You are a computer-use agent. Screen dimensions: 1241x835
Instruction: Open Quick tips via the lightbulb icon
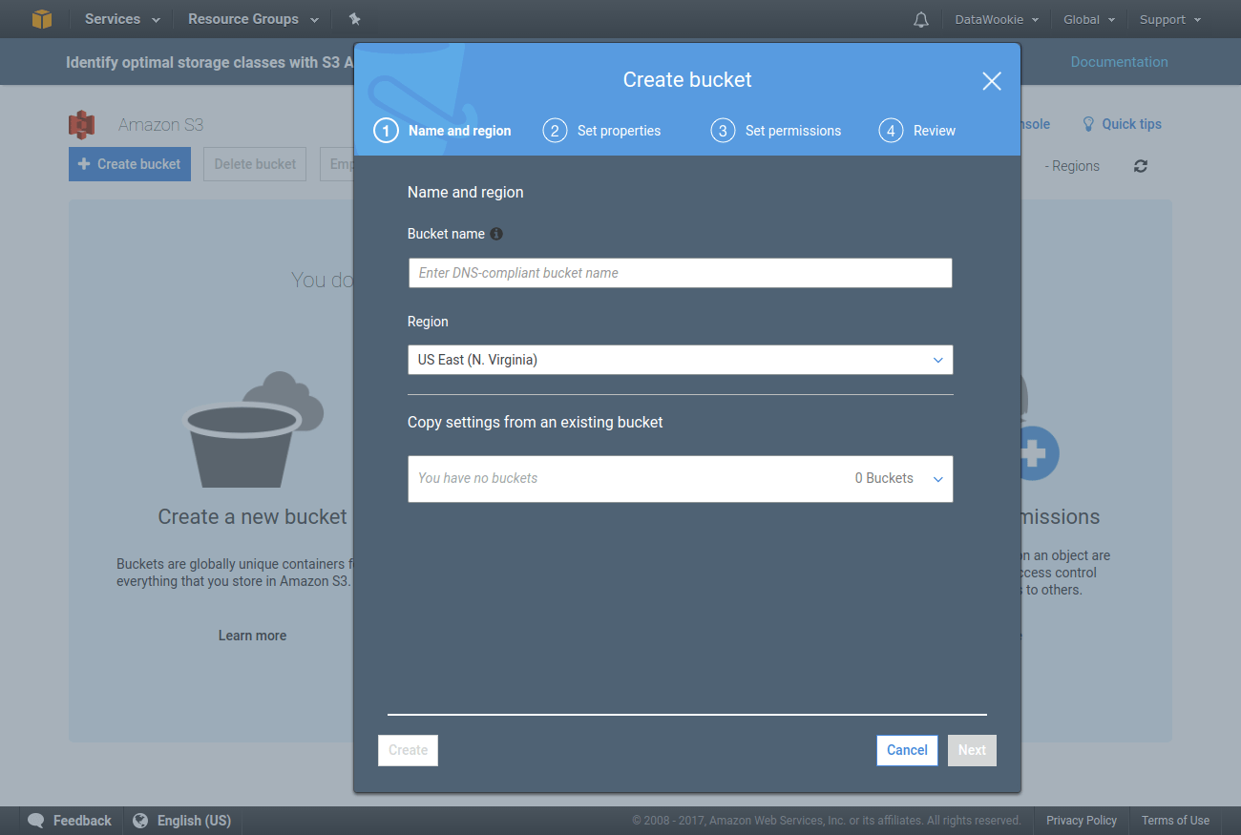1088,123
